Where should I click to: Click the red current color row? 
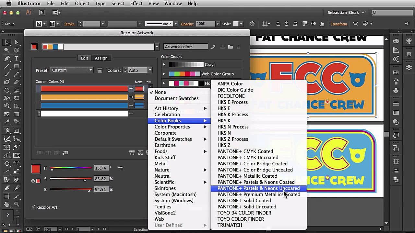[x=84, y=89]
